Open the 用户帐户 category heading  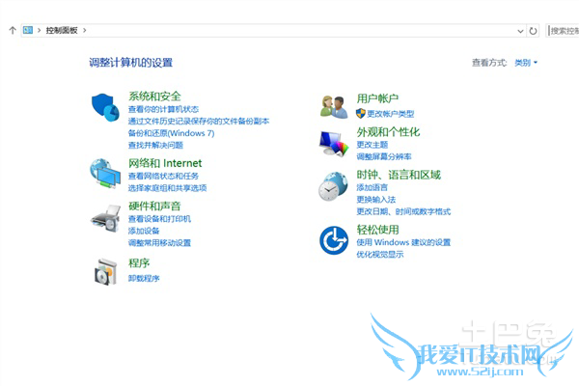pos(377,98)
